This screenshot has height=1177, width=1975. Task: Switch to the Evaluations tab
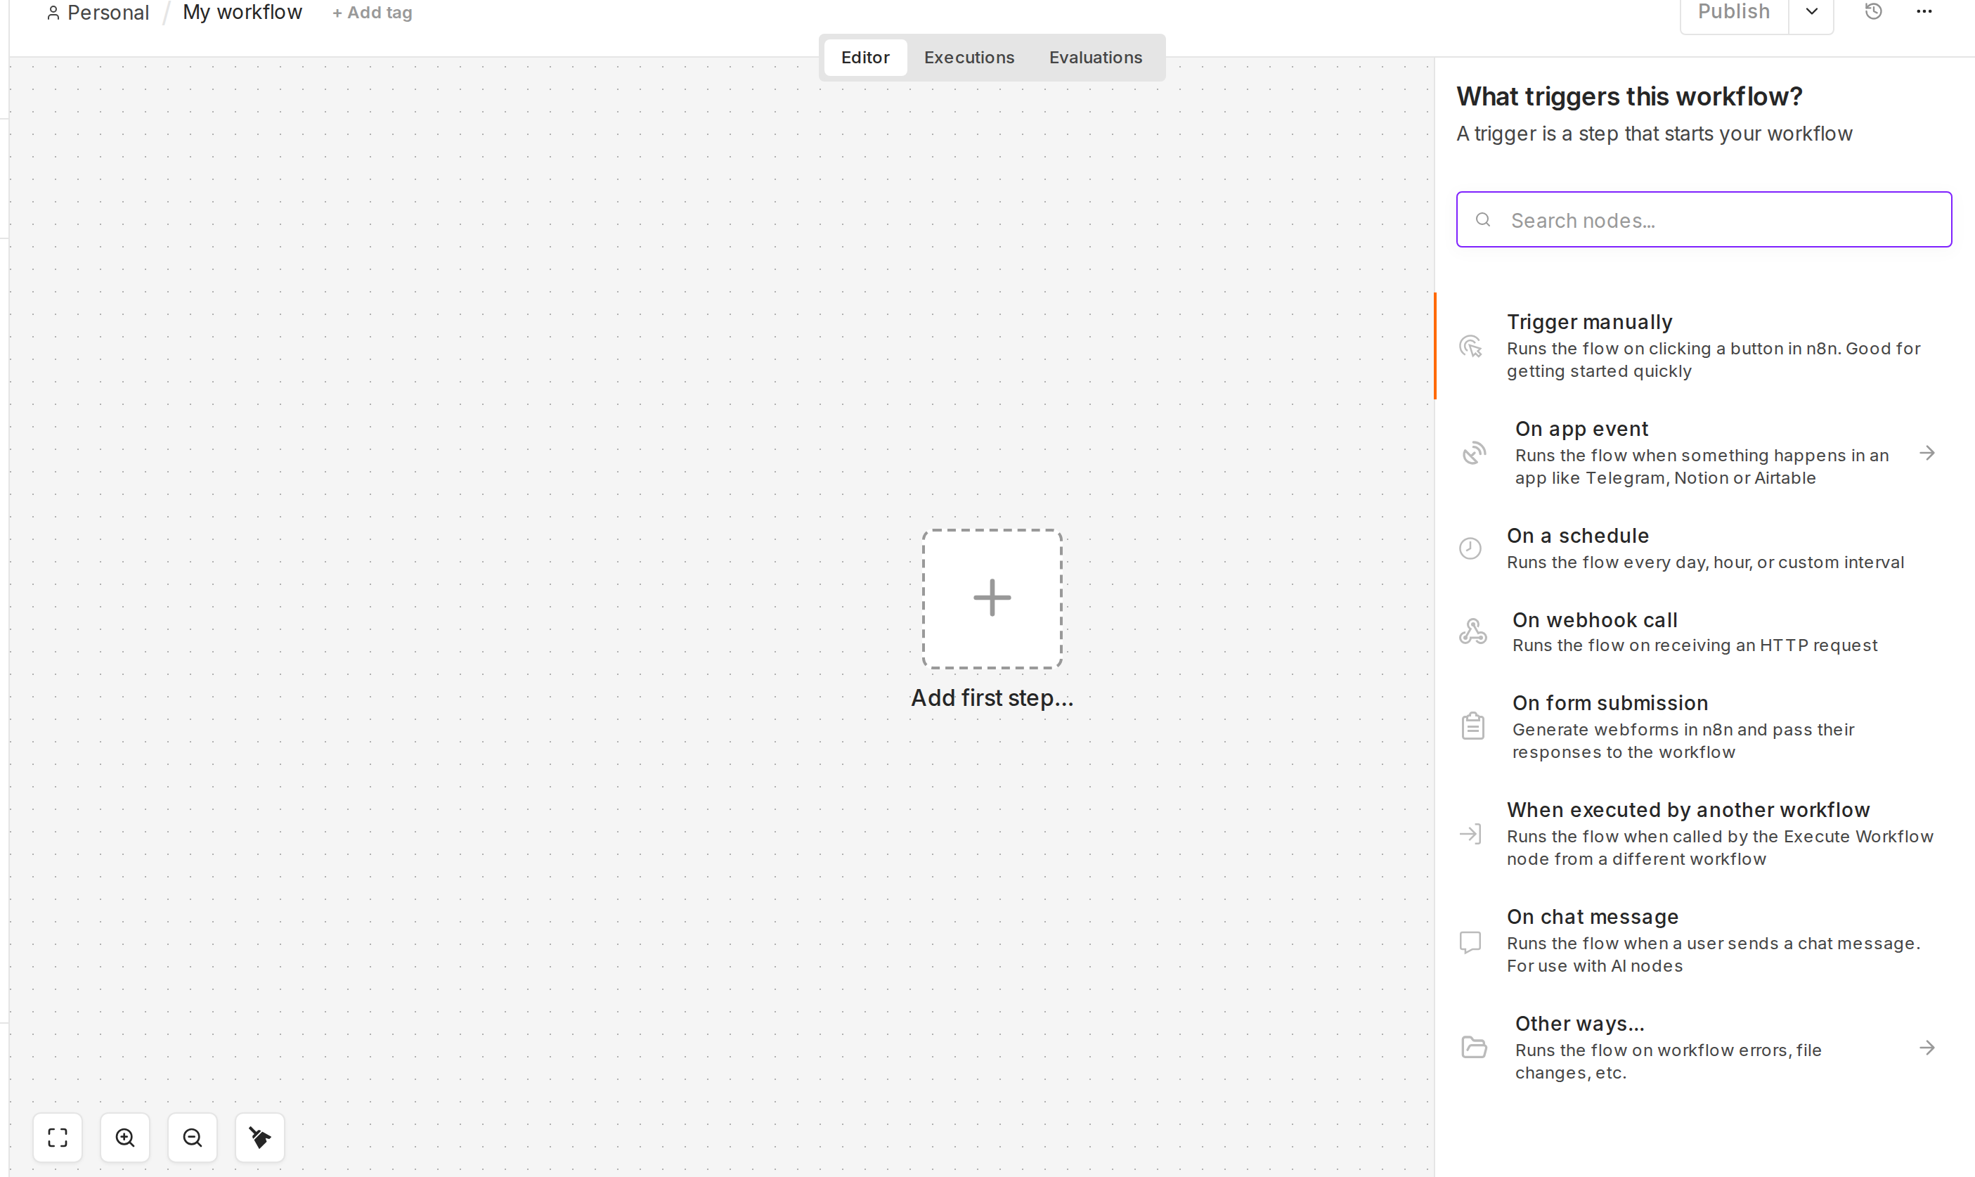point(1096,57)
